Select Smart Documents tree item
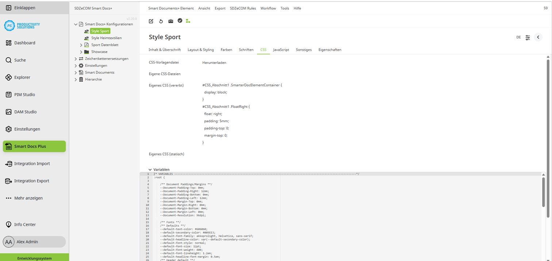 point(100,73)
